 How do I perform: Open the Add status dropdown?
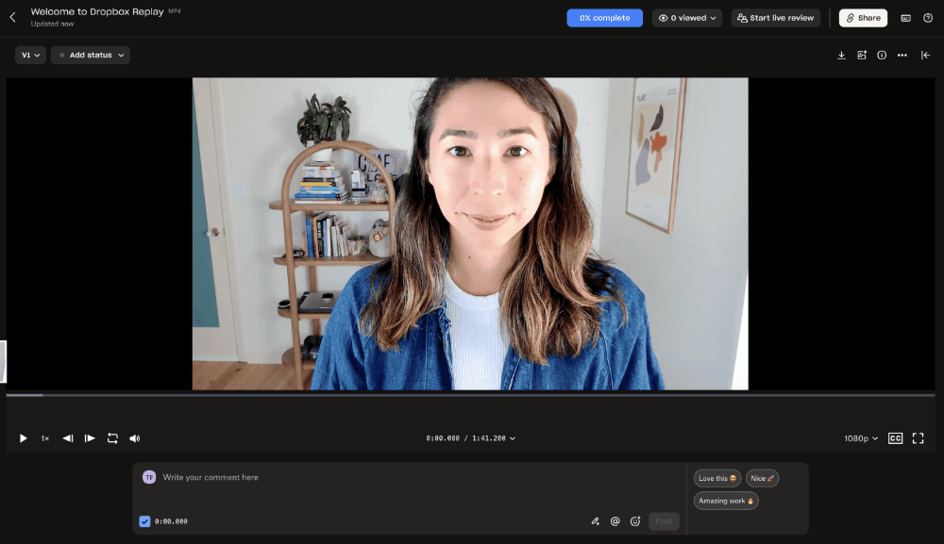[91, 56]
